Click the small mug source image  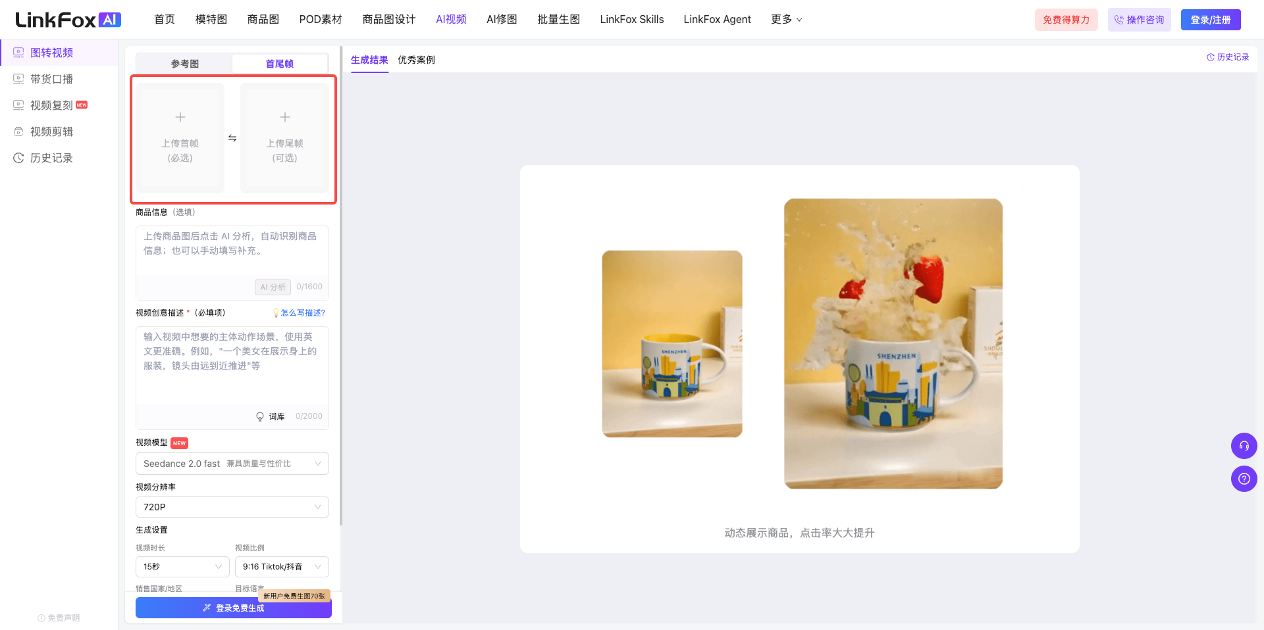[x=672, y=344]
